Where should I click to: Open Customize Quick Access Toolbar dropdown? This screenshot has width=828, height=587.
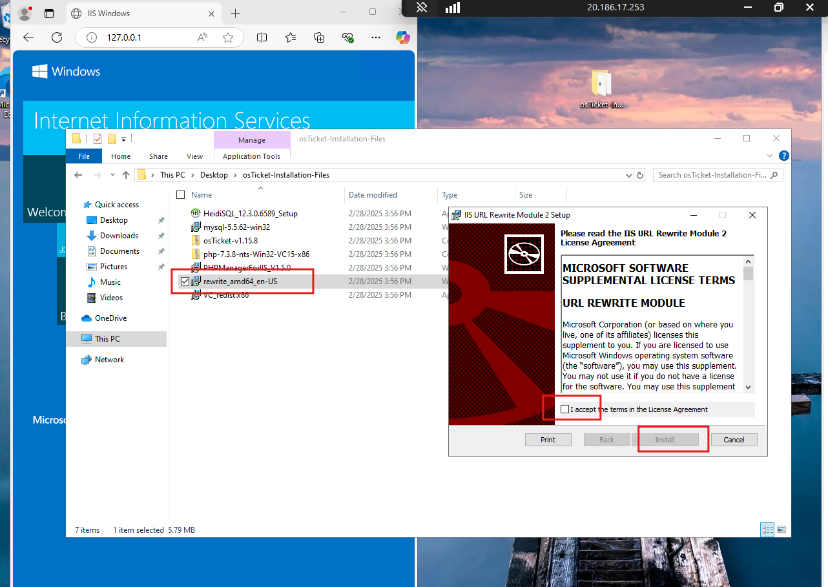(x=123, y=139)
